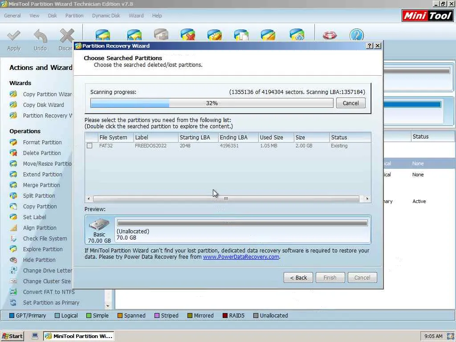The height and width of the screenshot is (342, 456).
Task: Click the Status header in wizard list
Action: click(350, 137)
